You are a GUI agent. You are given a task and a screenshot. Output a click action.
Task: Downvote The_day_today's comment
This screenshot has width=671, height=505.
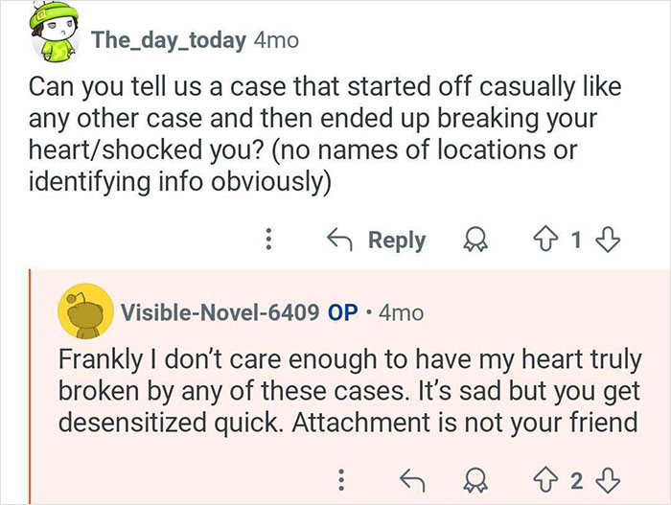(605, 240)
